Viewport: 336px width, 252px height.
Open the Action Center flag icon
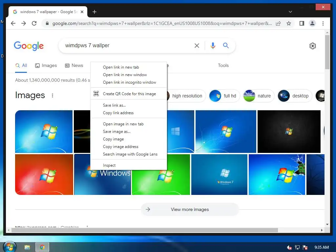[305, 247]
